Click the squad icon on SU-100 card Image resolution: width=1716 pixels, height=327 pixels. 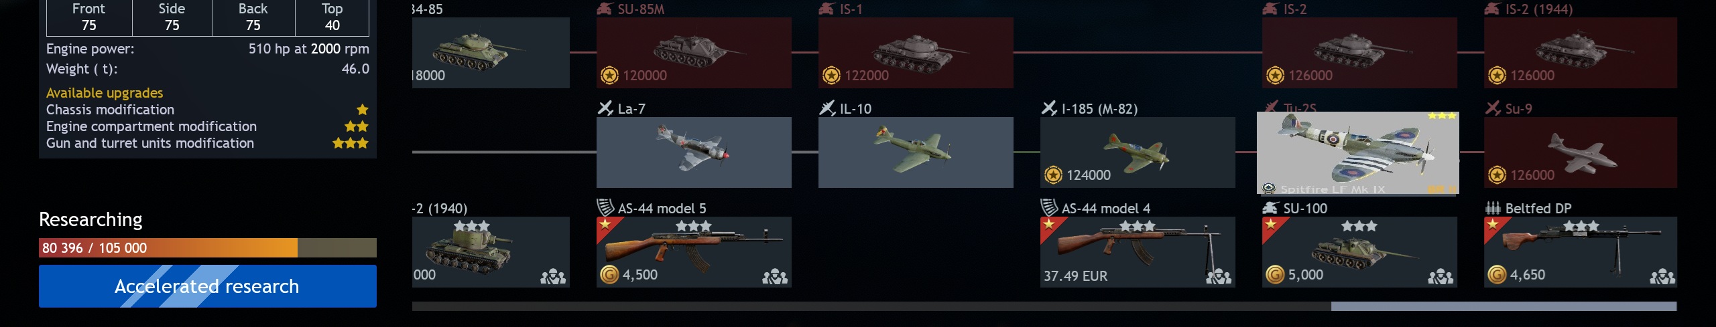point(1441,277)
